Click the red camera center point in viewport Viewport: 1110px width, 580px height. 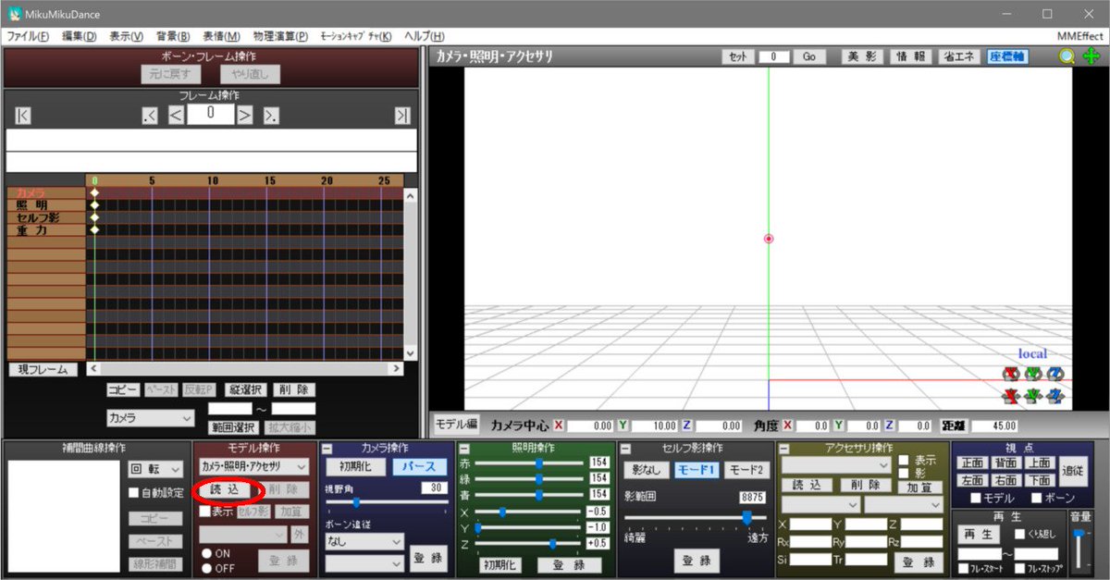pos(768,239)
